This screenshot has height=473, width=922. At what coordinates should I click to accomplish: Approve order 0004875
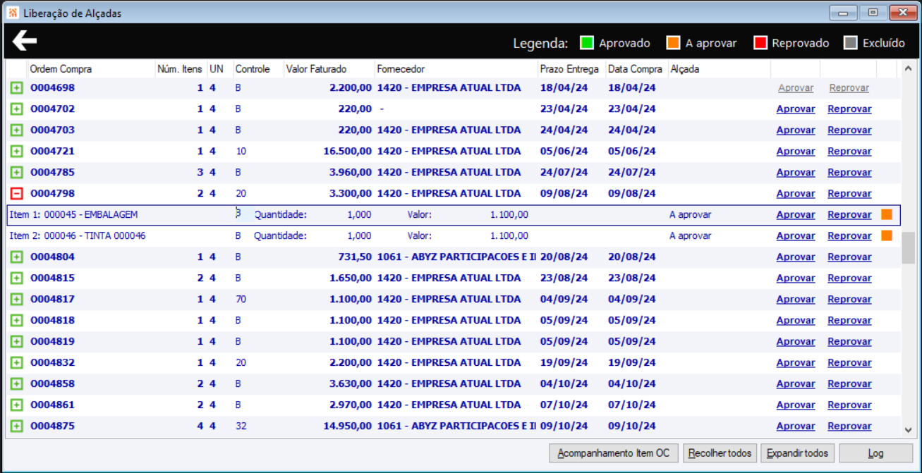796,426
